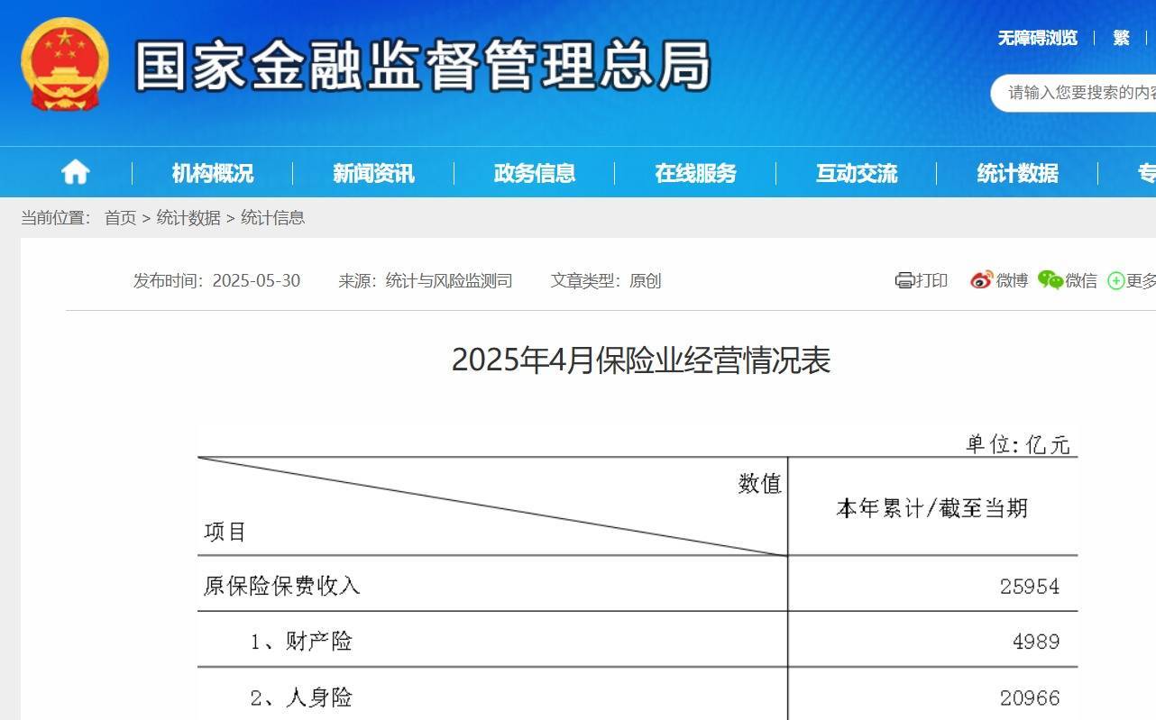Click the home icon in navigation bar
Screen dimensions: 1156x720
pos(75,172)
